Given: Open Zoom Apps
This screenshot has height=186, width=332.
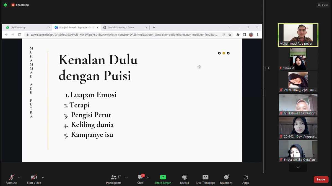Looking at the screenshot, I should [x=246, y=177].
